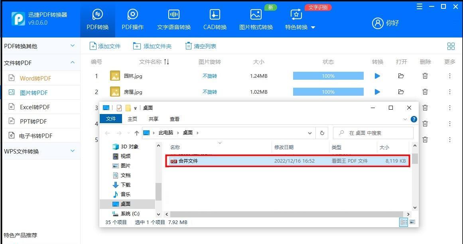Click 此电脑 in the address breadcrumb

(x=165, y=133)
